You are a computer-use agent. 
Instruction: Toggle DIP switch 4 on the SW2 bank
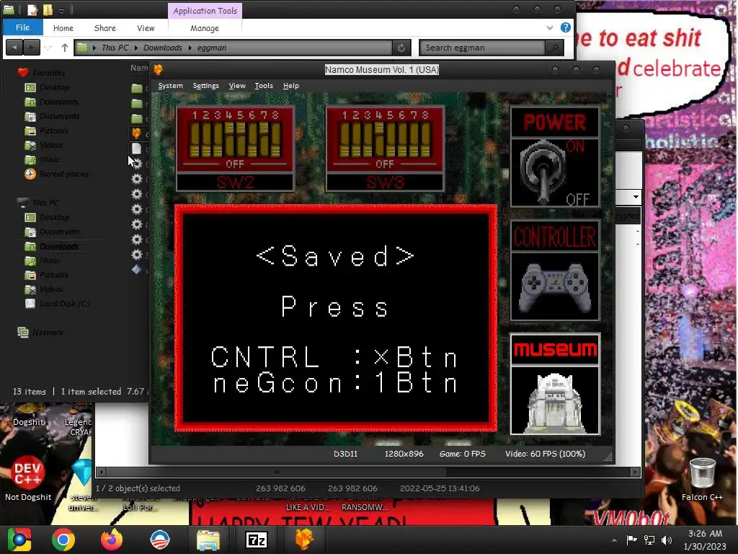229,139
